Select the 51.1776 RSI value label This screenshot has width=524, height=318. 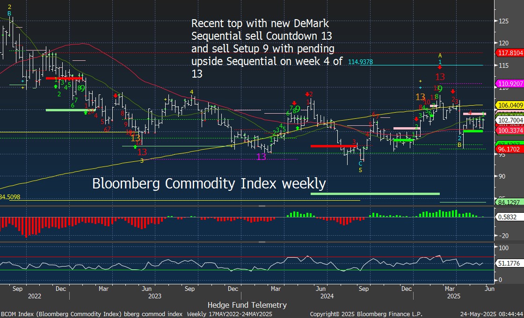point(509,264)
